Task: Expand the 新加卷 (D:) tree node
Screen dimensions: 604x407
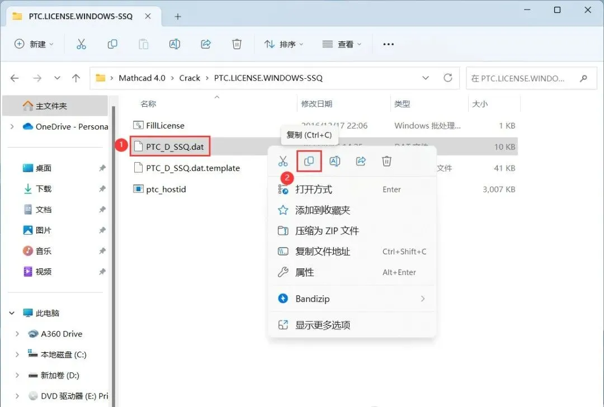Action: (x=17, y=376)
